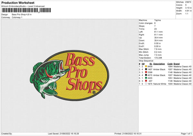193x136 pixels.
Task: Select the Left value 61.1 mm
Action: click(158, 32)
